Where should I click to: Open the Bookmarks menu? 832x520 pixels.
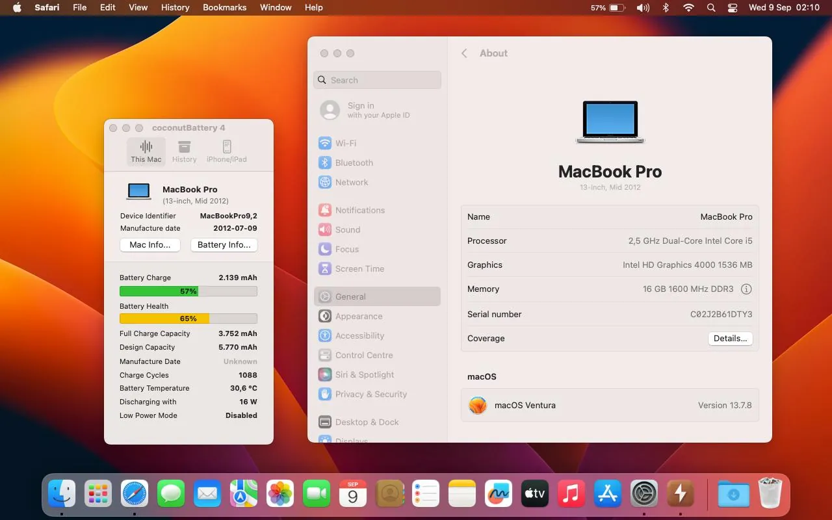coord(224,8)
